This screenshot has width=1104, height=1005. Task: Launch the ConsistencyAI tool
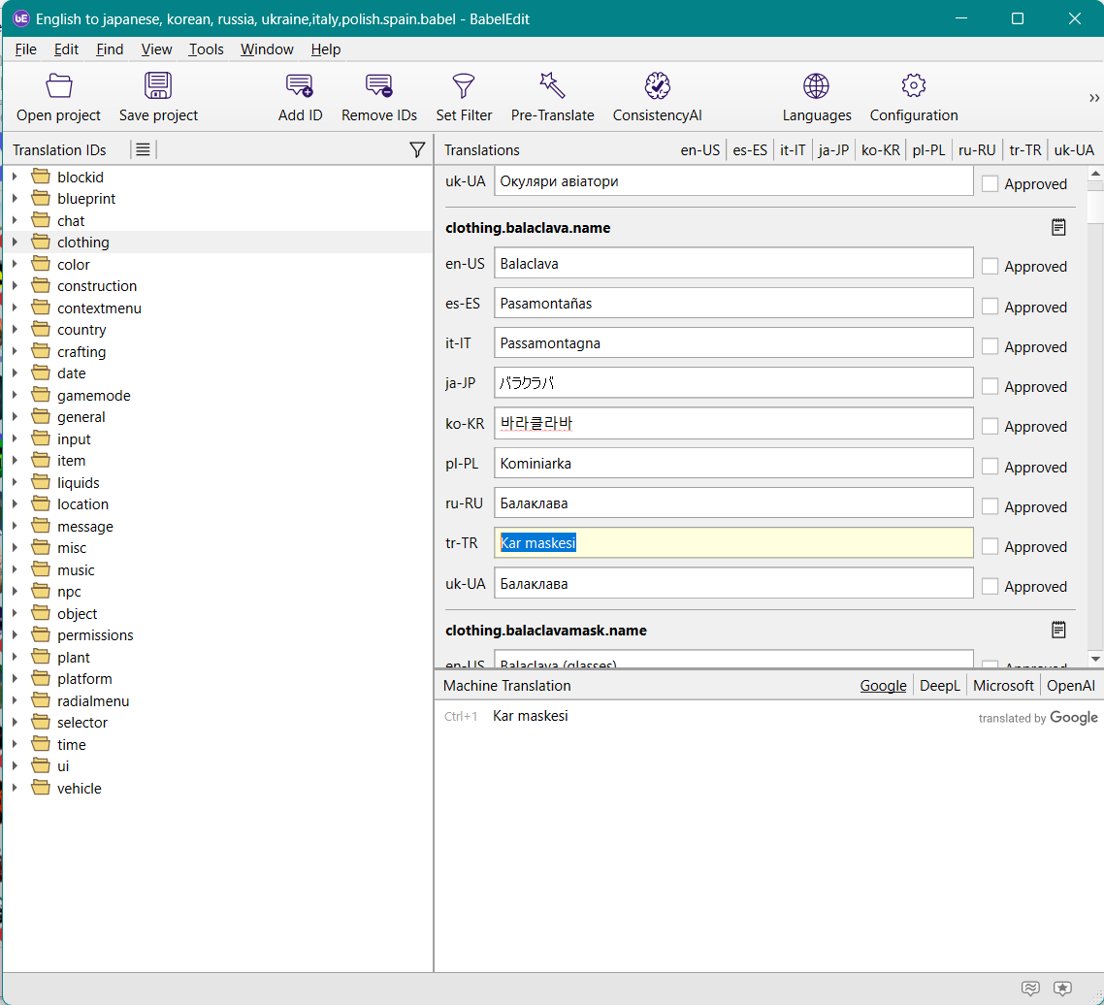click(x=657, y=86)
